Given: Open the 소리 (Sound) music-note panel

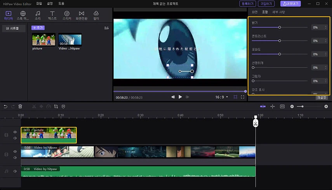Looking at the screenshot, I should [38, 16].
